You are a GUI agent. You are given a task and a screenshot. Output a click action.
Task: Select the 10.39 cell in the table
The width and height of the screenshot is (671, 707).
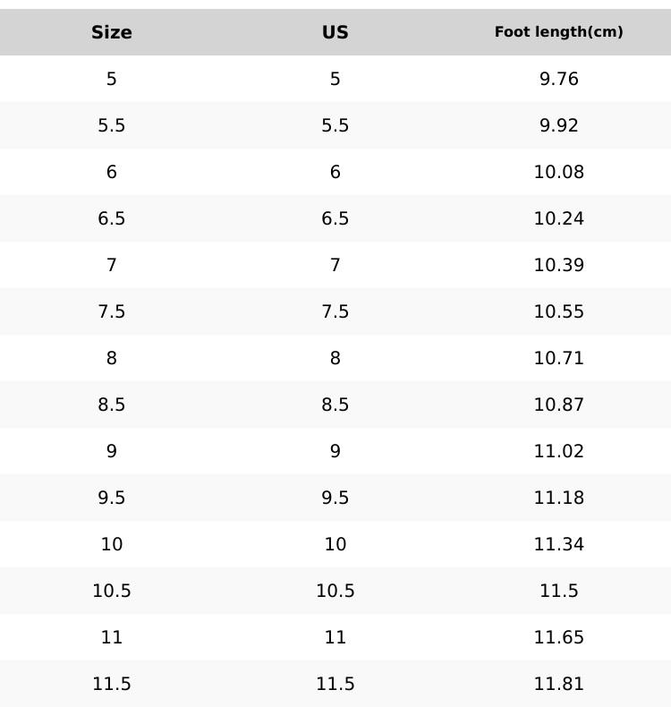(559, 265)
